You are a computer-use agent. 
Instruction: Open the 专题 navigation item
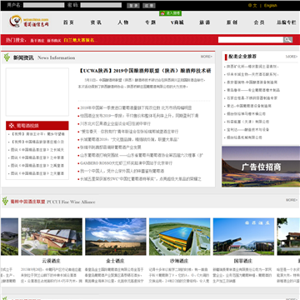pos(150,22)
